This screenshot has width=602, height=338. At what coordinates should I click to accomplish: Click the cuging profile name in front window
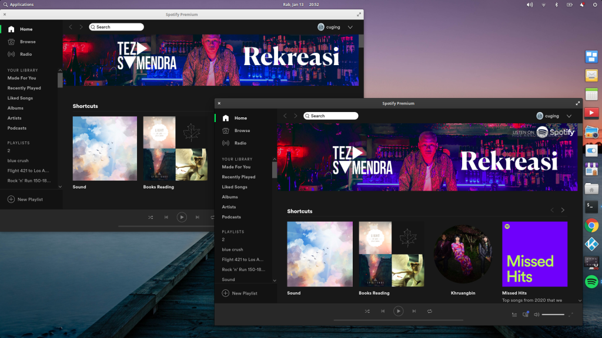552,116
